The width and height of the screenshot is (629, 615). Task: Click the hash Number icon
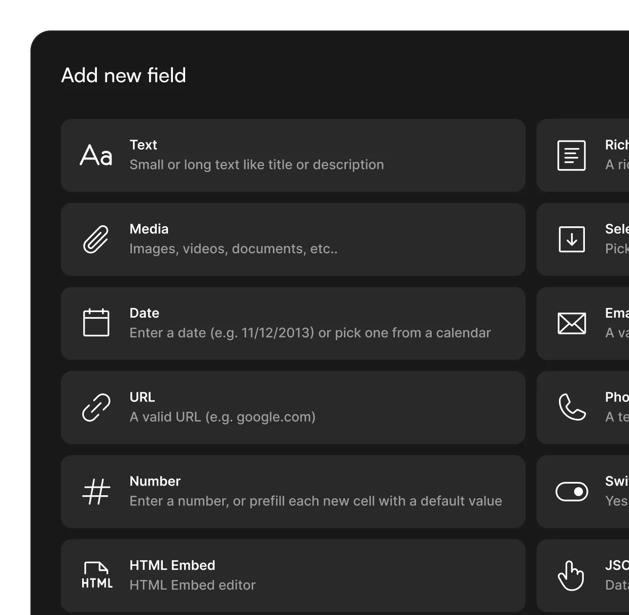96,491
